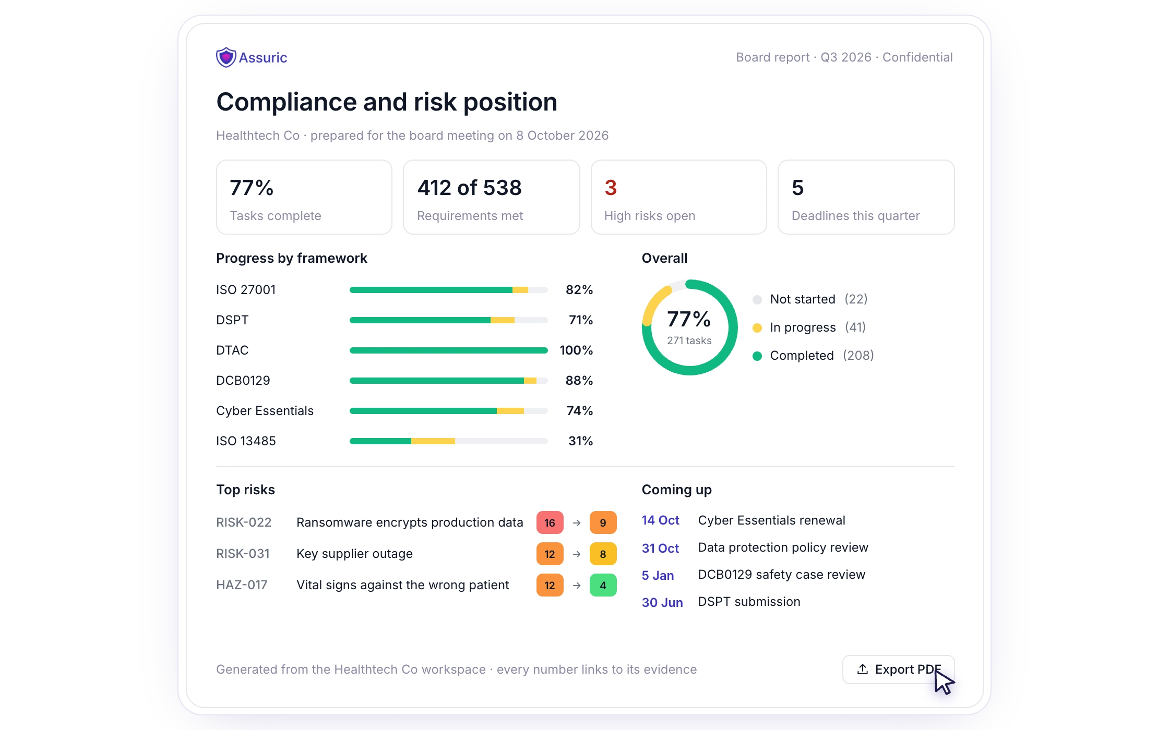The image size is (1169, 730).
Task: Click the yellow In progress legend dot
Action: point(757,327)
